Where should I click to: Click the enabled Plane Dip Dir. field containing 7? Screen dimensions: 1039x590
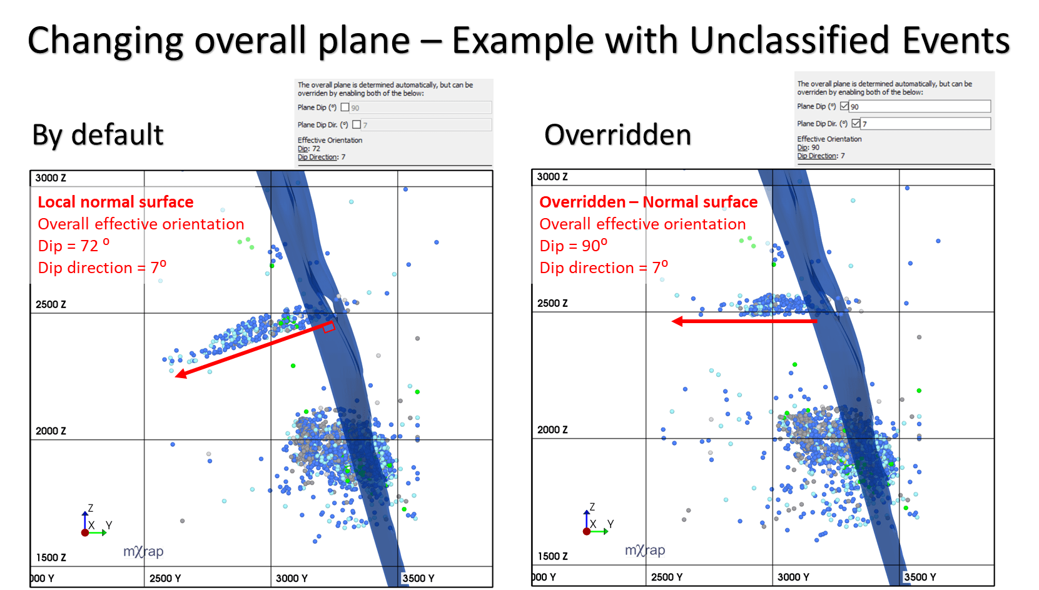pos(926,124)
